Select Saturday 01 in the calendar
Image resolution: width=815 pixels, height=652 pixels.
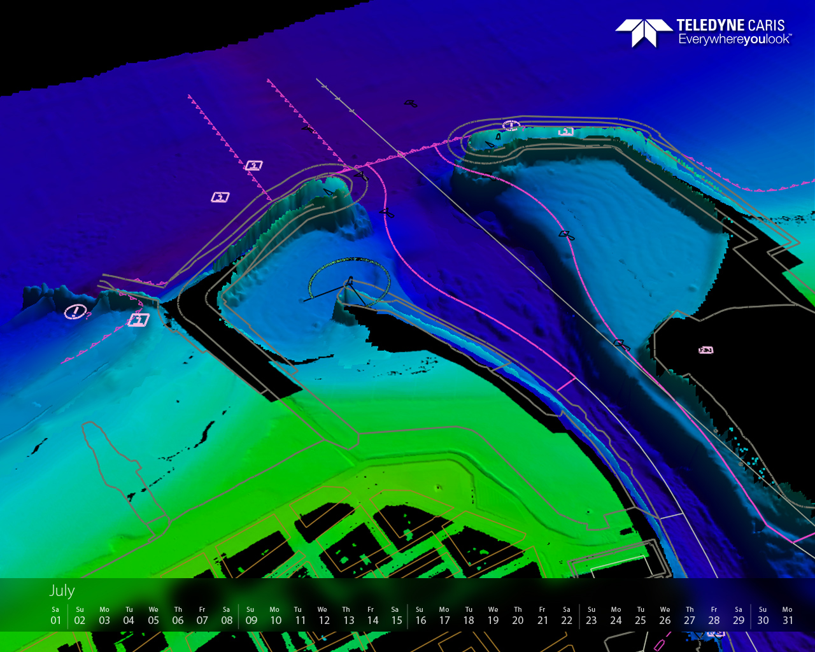click(x=55, y=616)
